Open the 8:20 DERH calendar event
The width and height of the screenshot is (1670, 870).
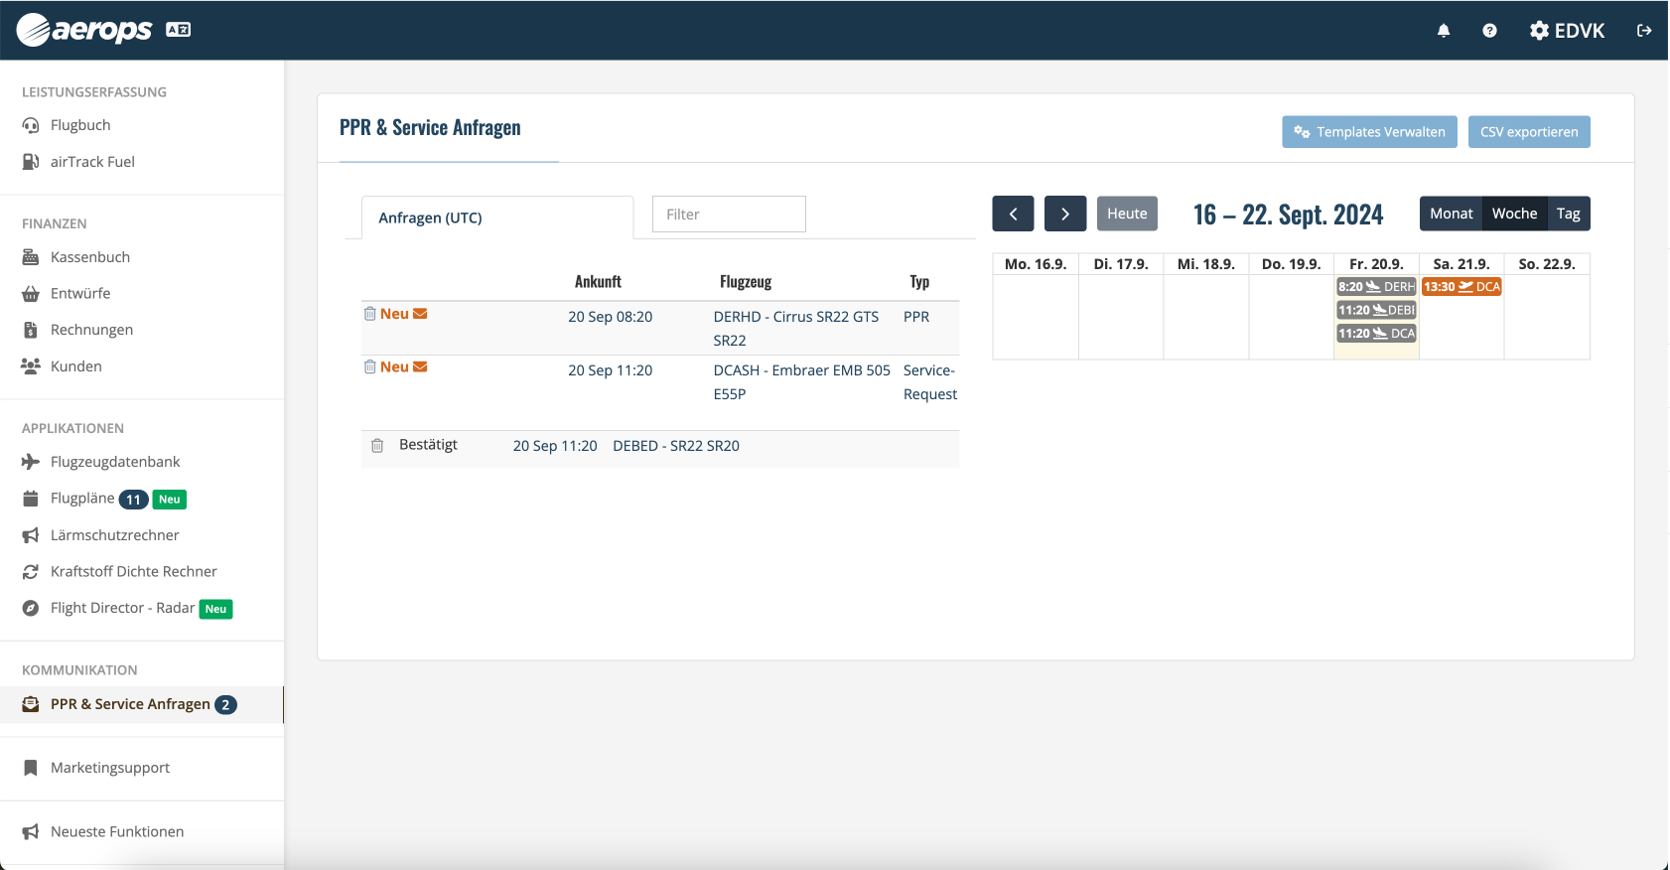pyautogui.click(x=1376, y=287)
